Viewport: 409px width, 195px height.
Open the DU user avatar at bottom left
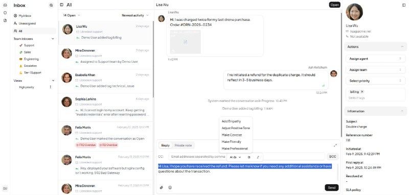(5, 188)
